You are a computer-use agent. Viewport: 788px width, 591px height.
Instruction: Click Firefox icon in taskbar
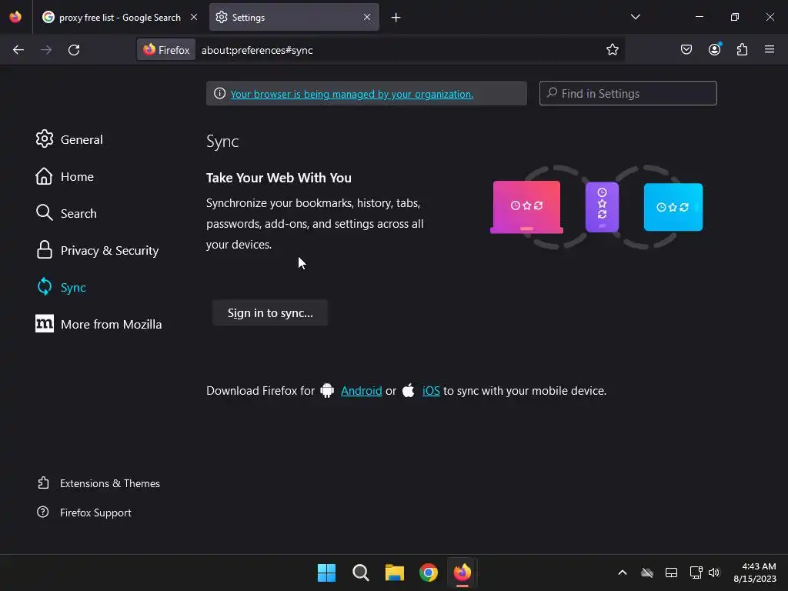(x=462, y=573)
